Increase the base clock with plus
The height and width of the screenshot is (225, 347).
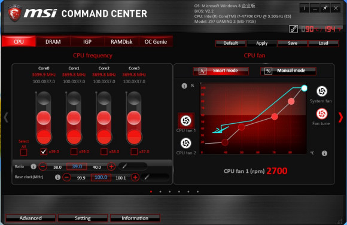(x=135, y=177)
